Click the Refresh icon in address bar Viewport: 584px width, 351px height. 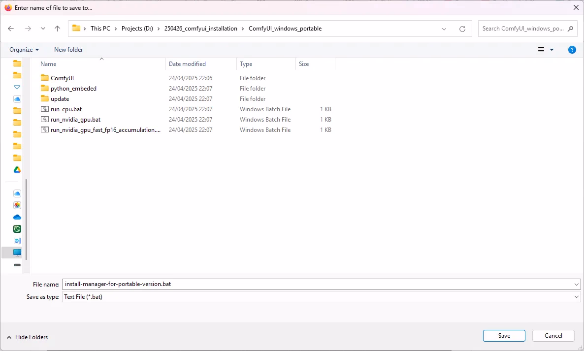462,29
